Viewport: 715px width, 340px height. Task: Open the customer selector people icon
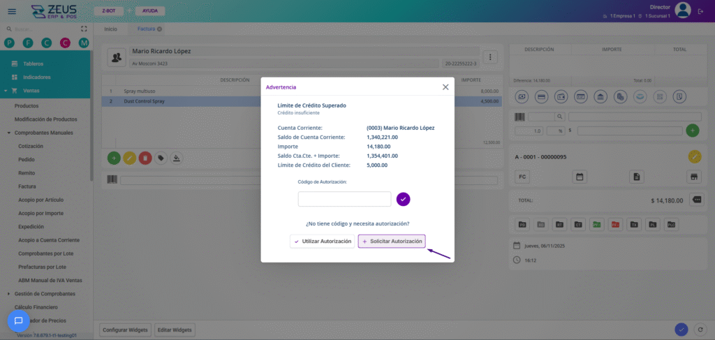(x=117, y=57)
